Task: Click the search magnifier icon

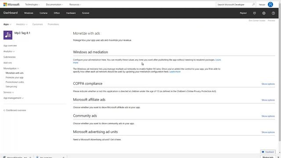Action: coord(253,4)
